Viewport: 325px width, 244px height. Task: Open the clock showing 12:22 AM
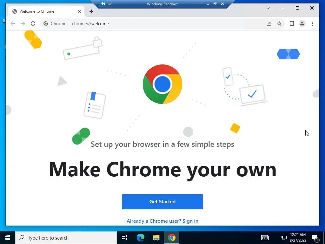(298, 238)
